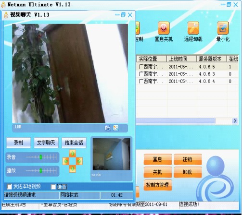Click the host list horizontal scrollbar
The image size is (242, 215).
pos(175,121)
